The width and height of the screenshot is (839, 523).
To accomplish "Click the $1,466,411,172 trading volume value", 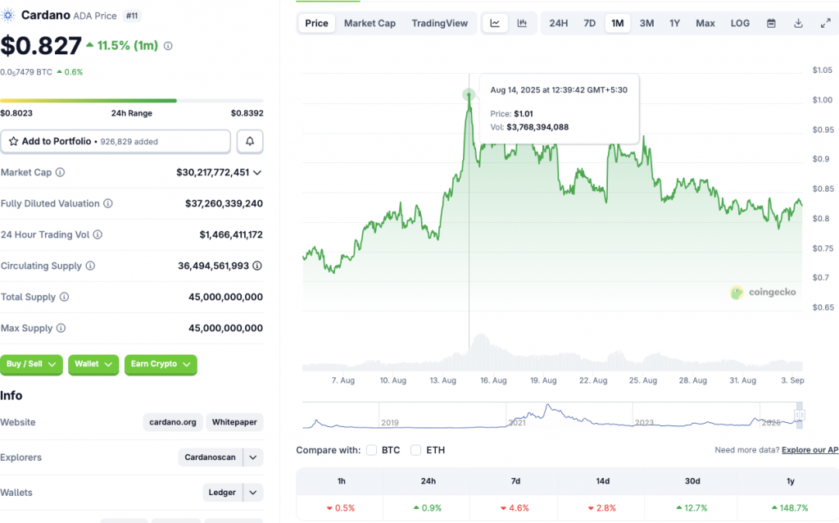I will 231,234.
